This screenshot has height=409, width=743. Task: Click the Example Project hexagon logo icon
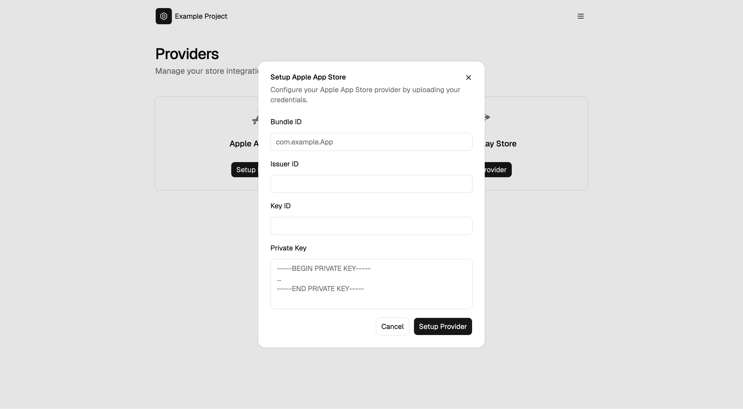click(x=164, y=16)
